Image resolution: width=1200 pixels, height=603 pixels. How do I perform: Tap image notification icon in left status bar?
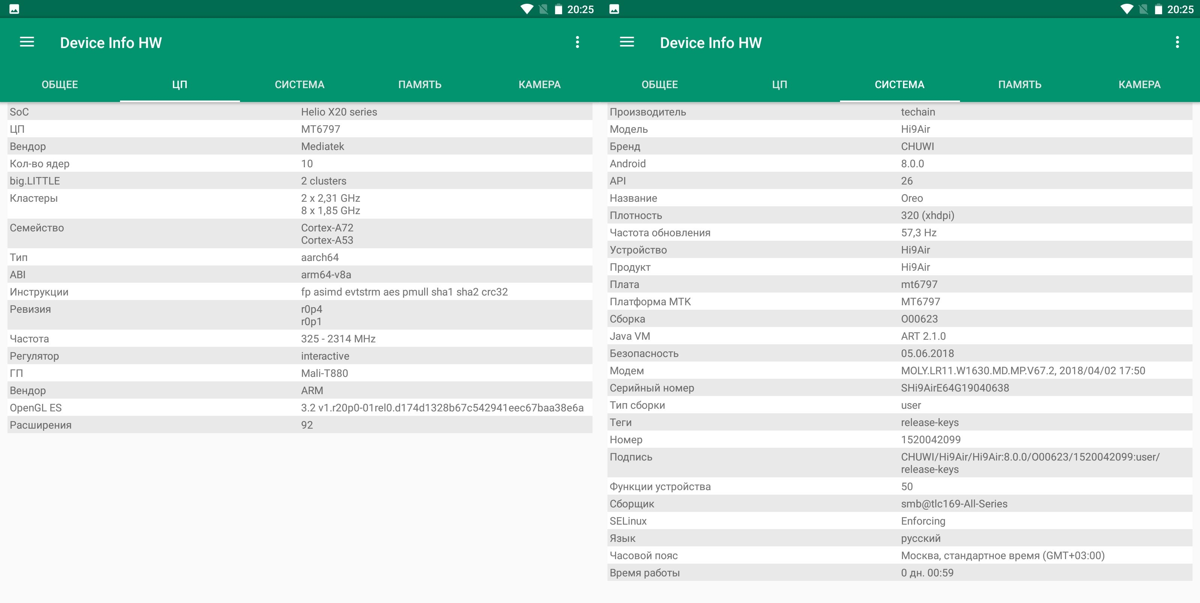tap(14, 9)
